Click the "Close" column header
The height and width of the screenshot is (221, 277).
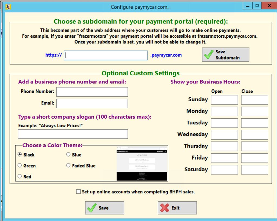247,91
